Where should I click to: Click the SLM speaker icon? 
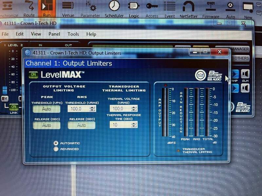(245, 74)
